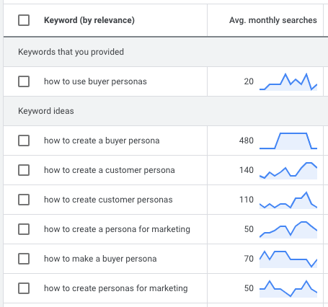View trend chart for 480-search keyword
328x307 pixels.
click(x=288, y=141)
